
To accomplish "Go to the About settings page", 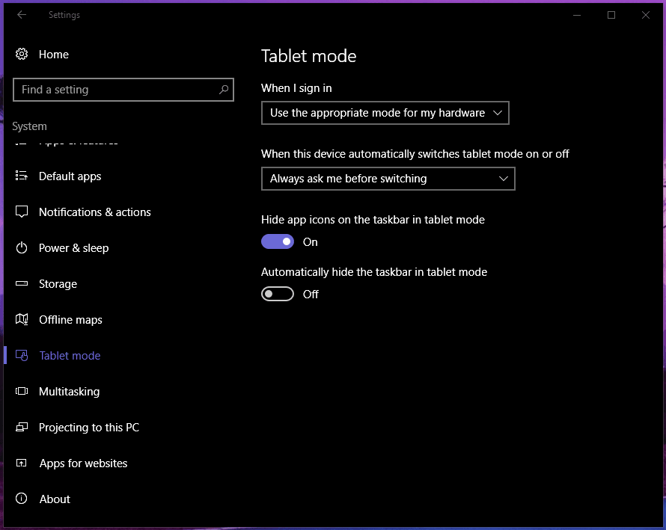I will click(55, 499).
